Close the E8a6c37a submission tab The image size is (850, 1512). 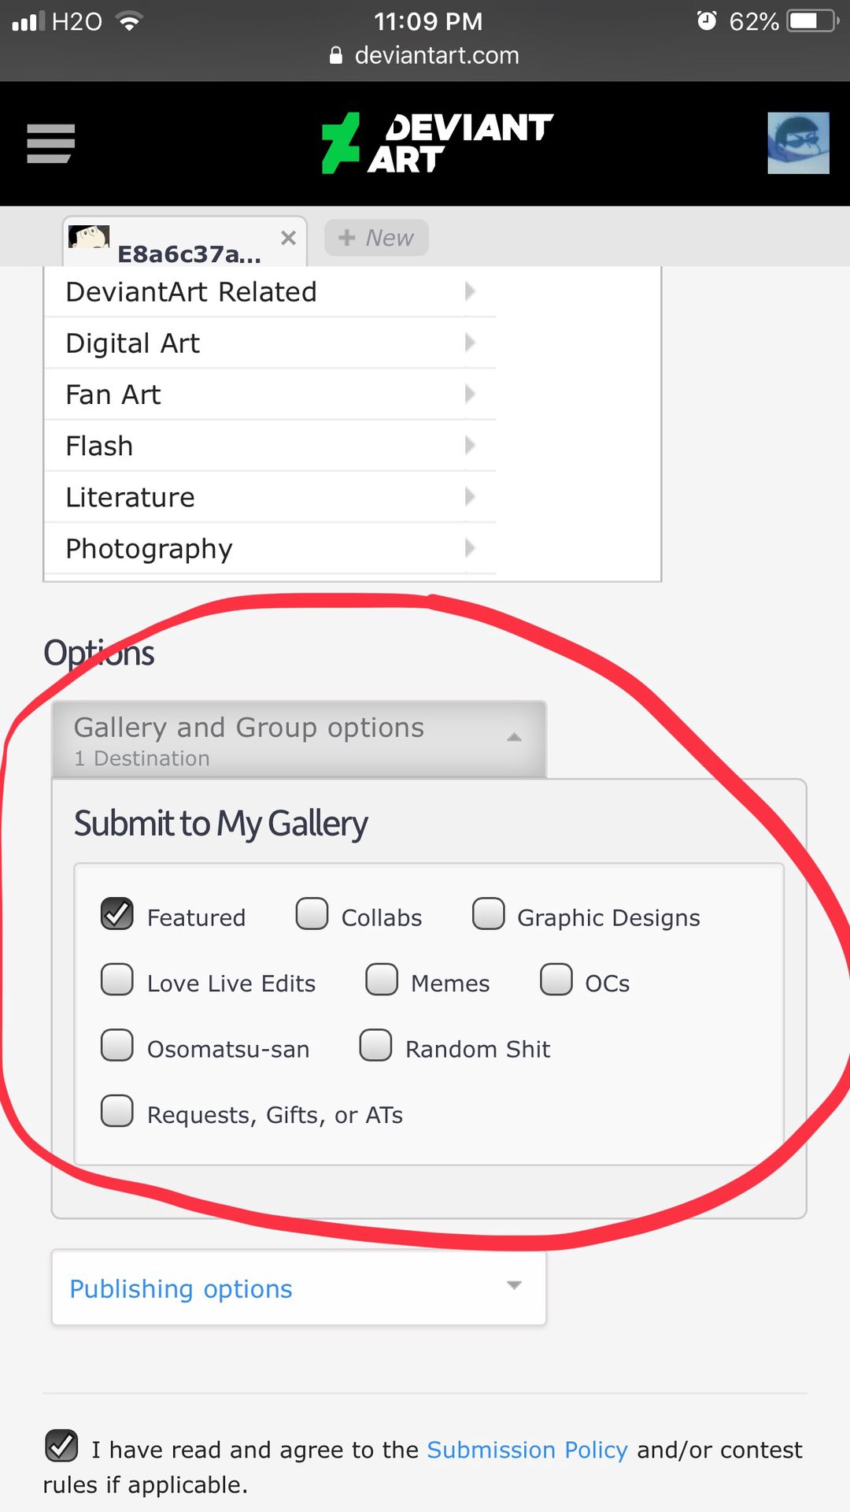pos(289,238)
